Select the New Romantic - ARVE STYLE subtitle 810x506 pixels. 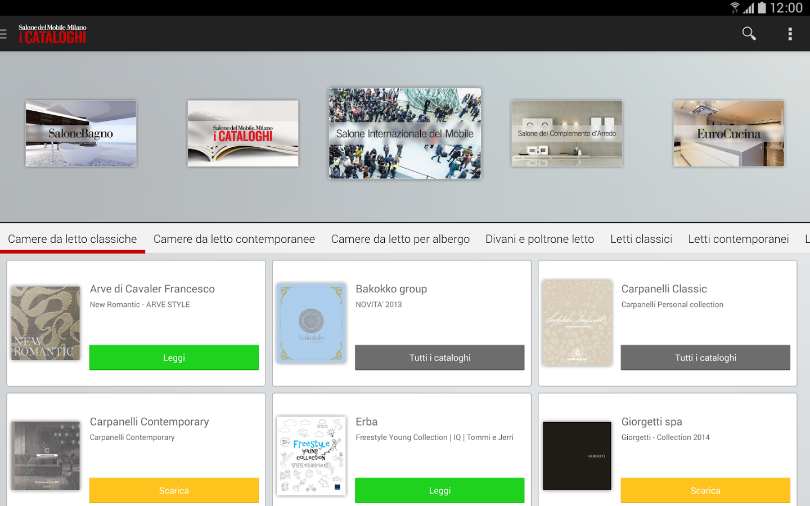coord(140,305)
